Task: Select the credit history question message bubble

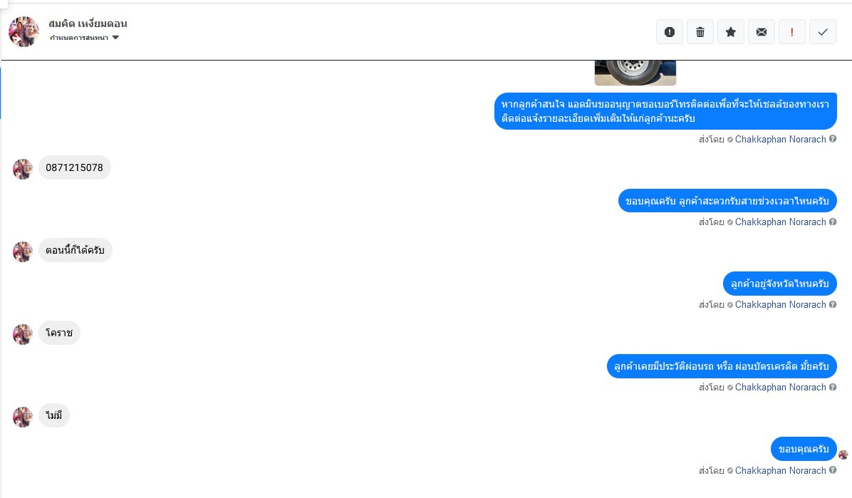Action: (x=722, y=366)
